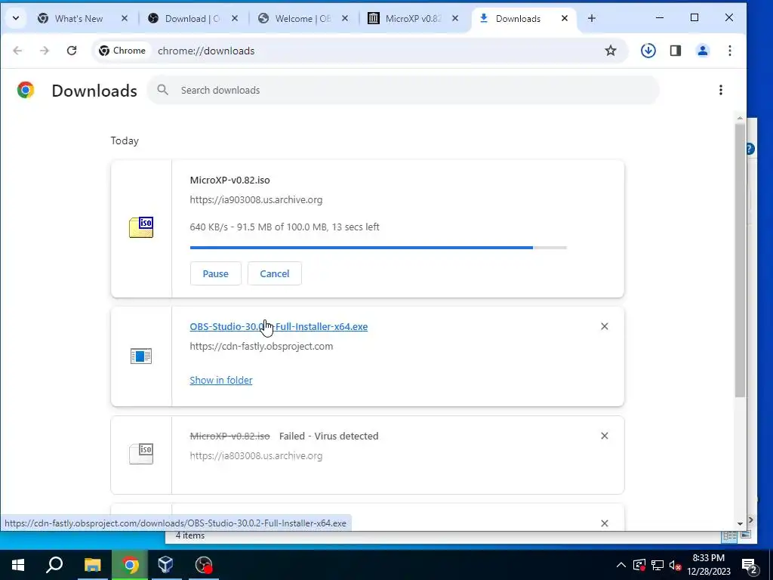Click Show in folder for OBS installer
Screen dimensions: 773x580
(221, 381)
